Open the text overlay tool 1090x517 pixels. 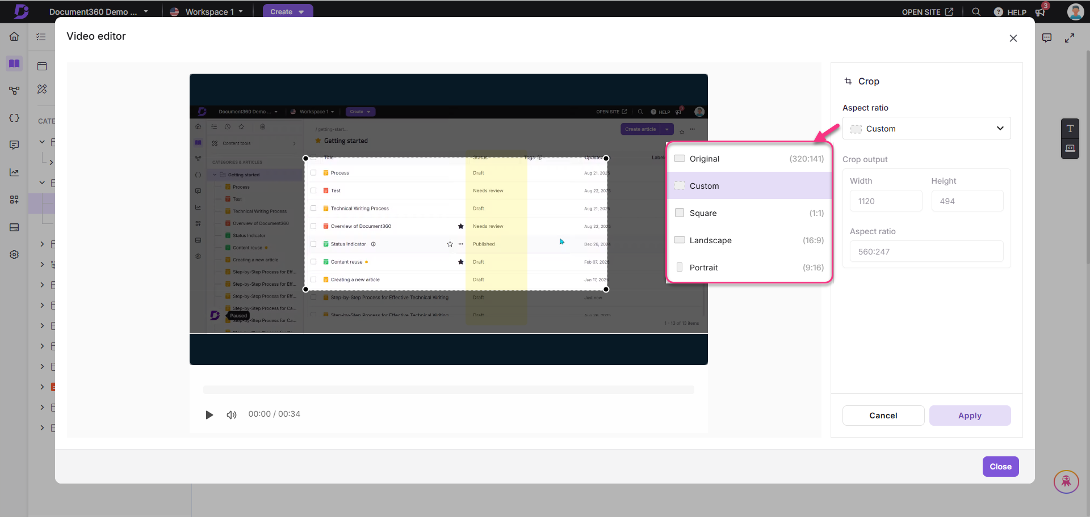[x=1070, y=129]
